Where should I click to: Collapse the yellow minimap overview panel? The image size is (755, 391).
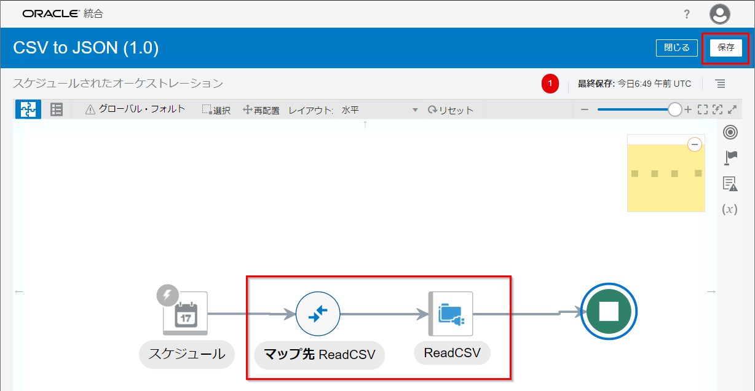coord(694,144)
